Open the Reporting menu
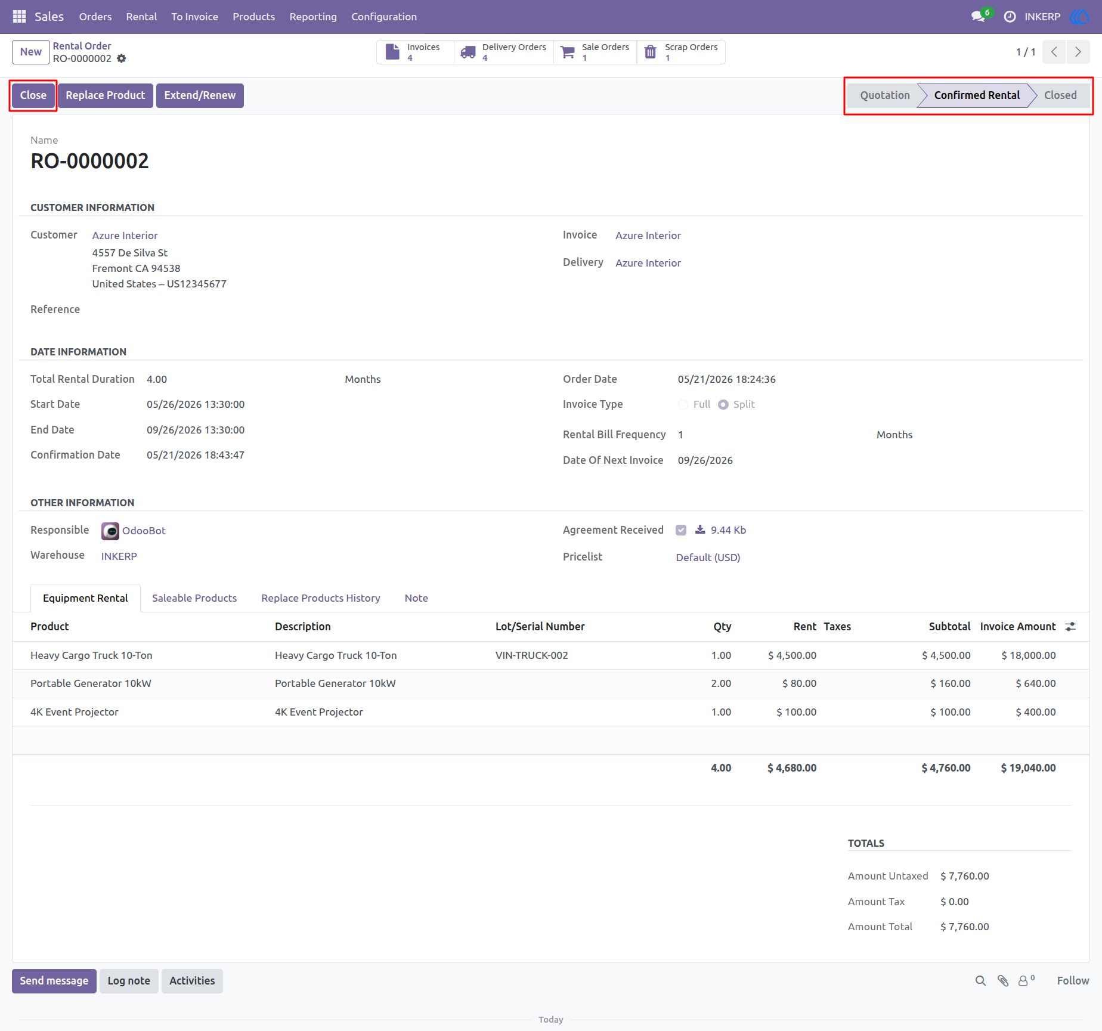Screen dimensions: 1102x1031 (x=313, y=17)
